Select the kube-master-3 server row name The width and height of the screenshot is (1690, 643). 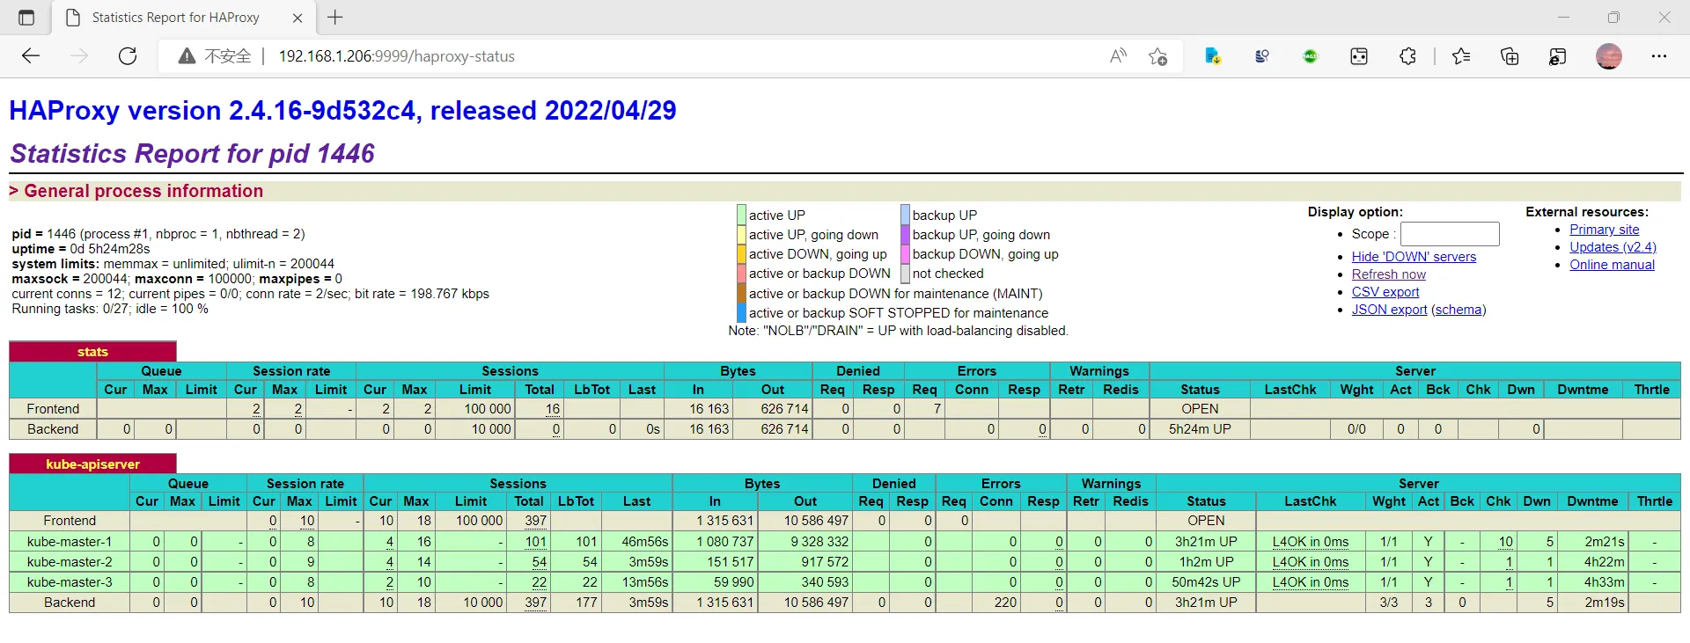(x=70, y=582)
